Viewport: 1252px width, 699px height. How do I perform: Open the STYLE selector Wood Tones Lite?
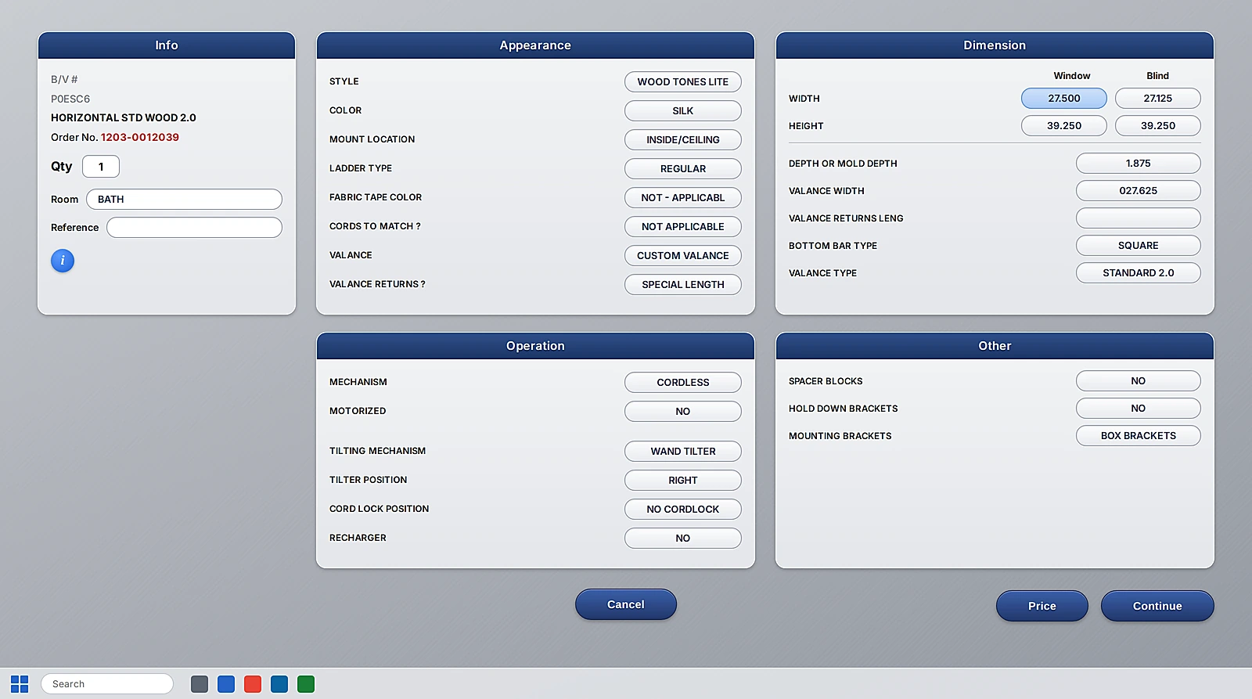coord(683,82)
